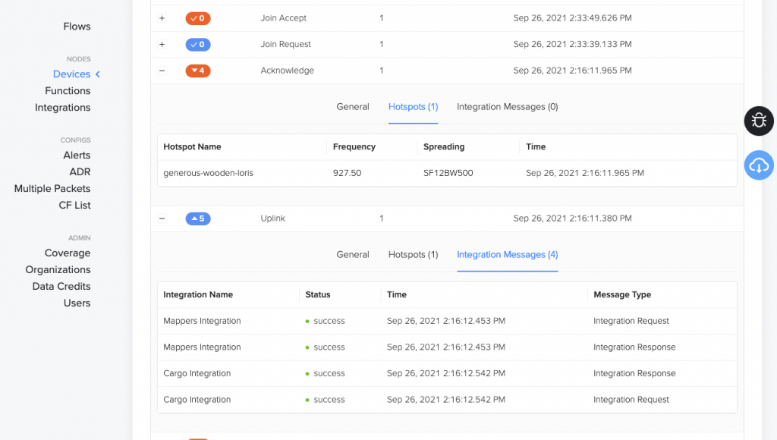Expand the Join Accept row

162,18
